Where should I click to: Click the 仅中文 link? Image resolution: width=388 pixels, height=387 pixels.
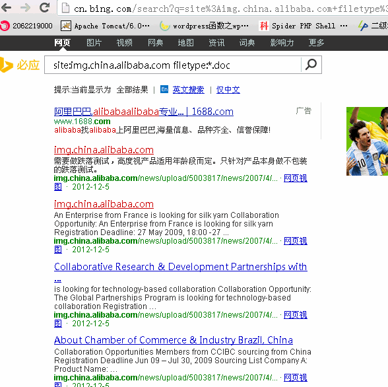[228, 90]
